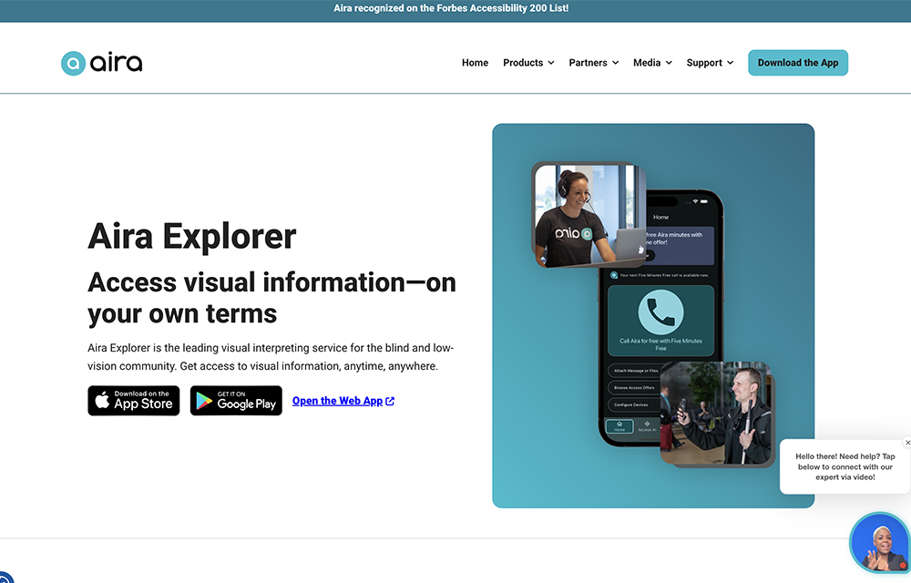Click the external link icon beside Web App
The width and height of the screenshot is (911, 583).
coord(390,401)
